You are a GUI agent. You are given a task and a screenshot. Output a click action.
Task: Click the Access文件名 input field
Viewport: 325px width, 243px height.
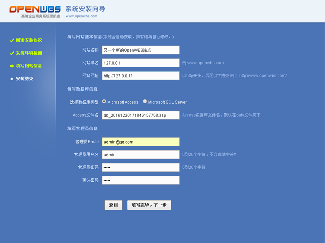click(x=141, y=115)
